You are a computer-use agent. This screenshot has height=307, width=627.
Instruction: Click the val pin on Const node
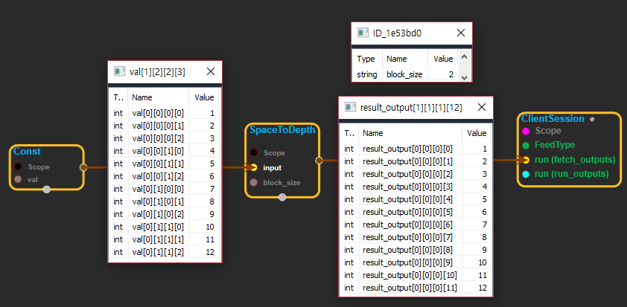pos(19,179)
